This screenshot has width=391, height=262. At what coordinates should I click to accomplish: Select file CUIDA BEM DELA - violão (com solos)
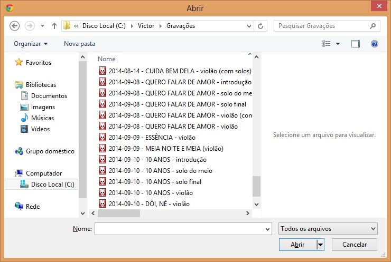[175, 71]
